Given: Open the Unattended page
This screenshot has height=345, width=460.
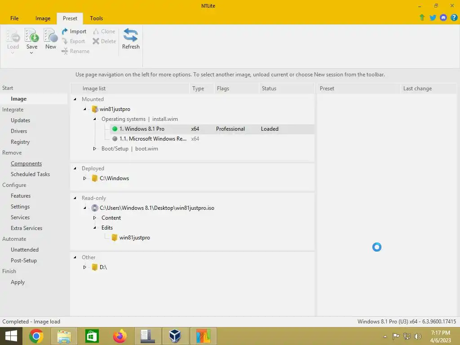Looking at the screenshot, I should (x=25, y=250).
